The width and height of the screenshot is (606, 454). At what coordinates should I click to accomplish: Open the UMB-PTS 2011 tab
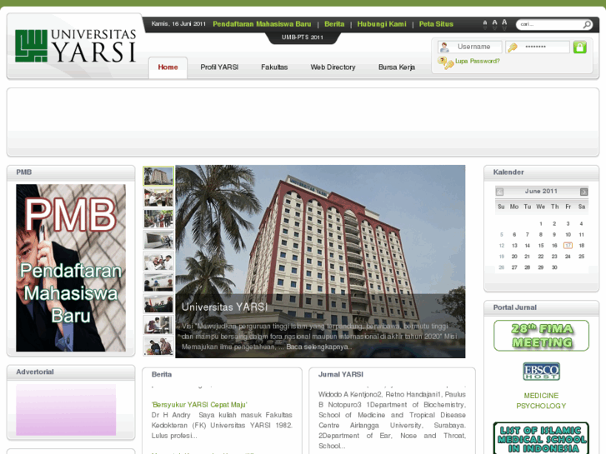pyautogui.click(x=303, y=37)
